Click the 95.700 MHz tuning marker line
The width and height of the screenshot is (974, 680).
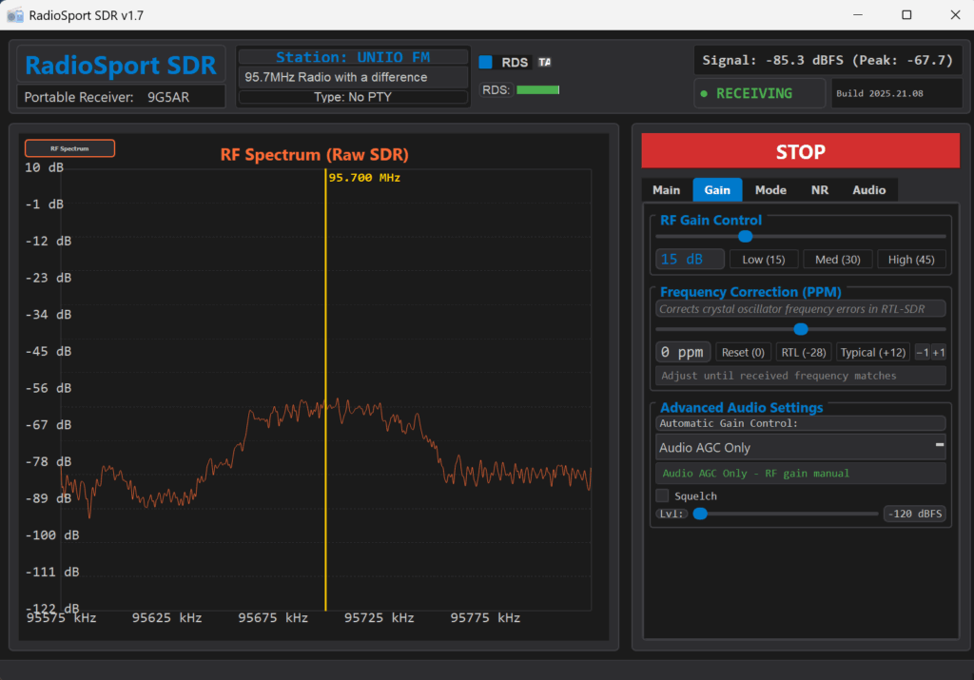[325, 389]
